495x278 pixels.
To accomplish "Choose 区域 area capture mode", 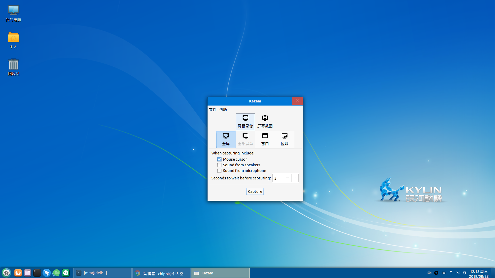I will point(284,139).
